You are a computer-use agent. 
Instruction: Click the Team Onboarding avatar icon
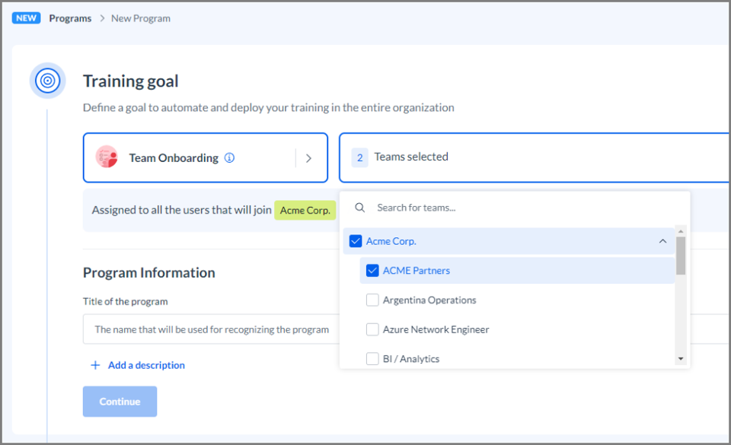[x=107, y=157]
